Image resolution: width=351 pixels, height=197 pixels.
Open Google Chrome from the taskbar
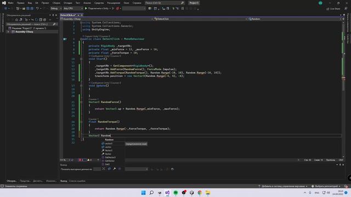point(200,193)
